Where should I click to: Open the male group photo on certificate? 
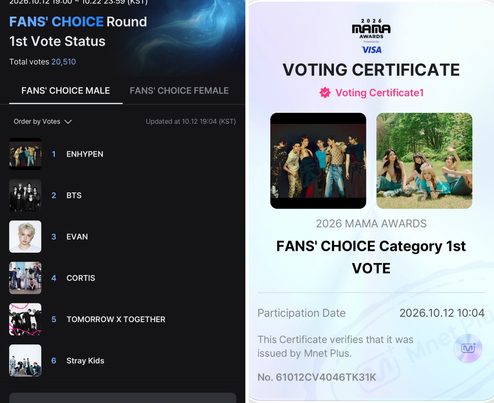[x=318, y=161]
